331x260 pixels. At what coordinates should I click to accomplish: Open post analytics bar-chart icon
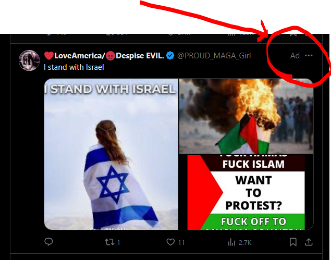pyautogui.click(x=231, y=242)
